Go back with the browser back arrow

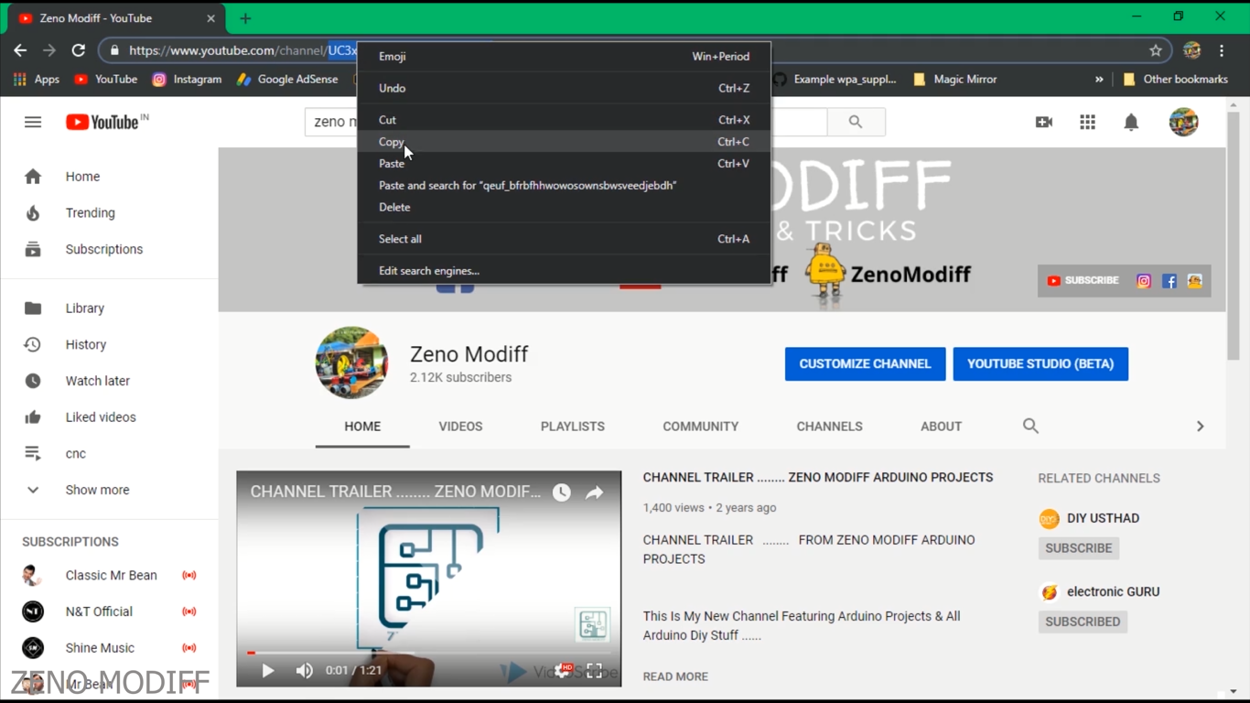coord(20,50)
